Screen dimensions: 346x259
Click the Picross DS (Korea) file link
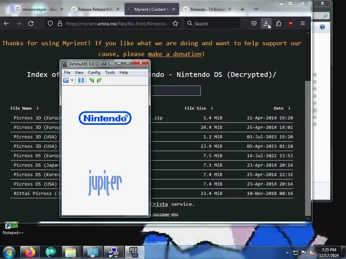(36, 174)
